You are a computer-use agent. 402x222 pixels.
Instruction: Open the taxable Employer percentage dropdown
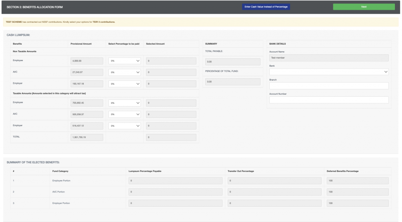click(124, 126)
